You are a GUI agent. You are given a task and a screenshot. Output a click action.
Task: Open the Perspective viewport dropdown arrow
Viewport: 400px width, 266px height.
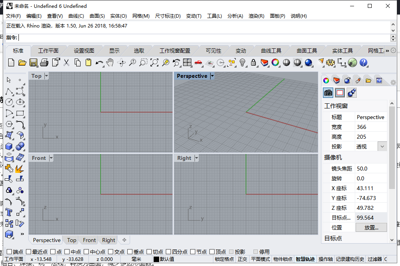(212, 76)
